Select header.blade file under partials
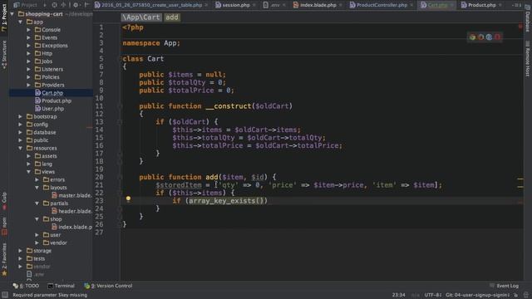The height and width of the screenshot is (299, 532). [71, 211]
